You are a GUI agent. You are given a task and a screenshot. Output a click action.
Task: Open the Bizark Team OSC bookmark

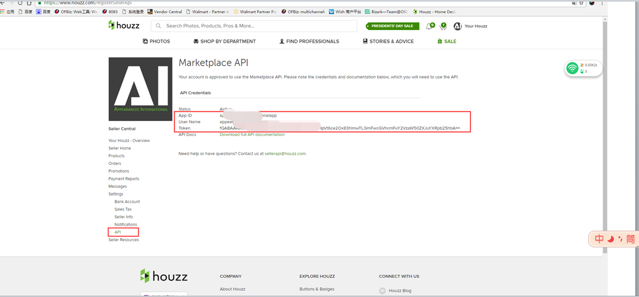point(387,12)
